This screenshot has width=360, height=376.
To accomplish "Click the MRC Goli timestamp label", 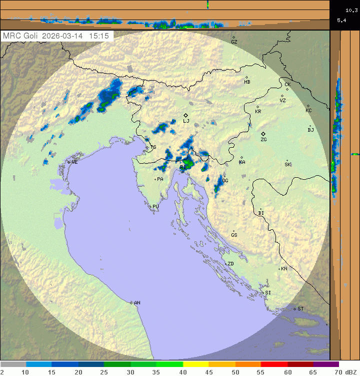I will (56, 36).
